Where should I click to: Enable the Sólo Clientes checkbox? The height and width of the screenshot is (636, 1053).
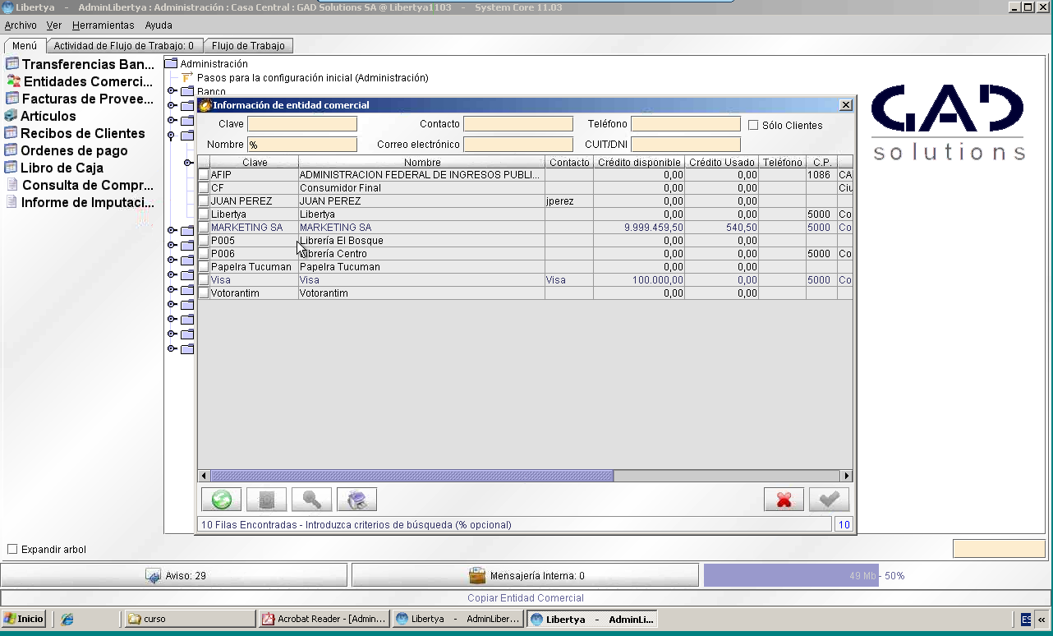coord(753,125)
